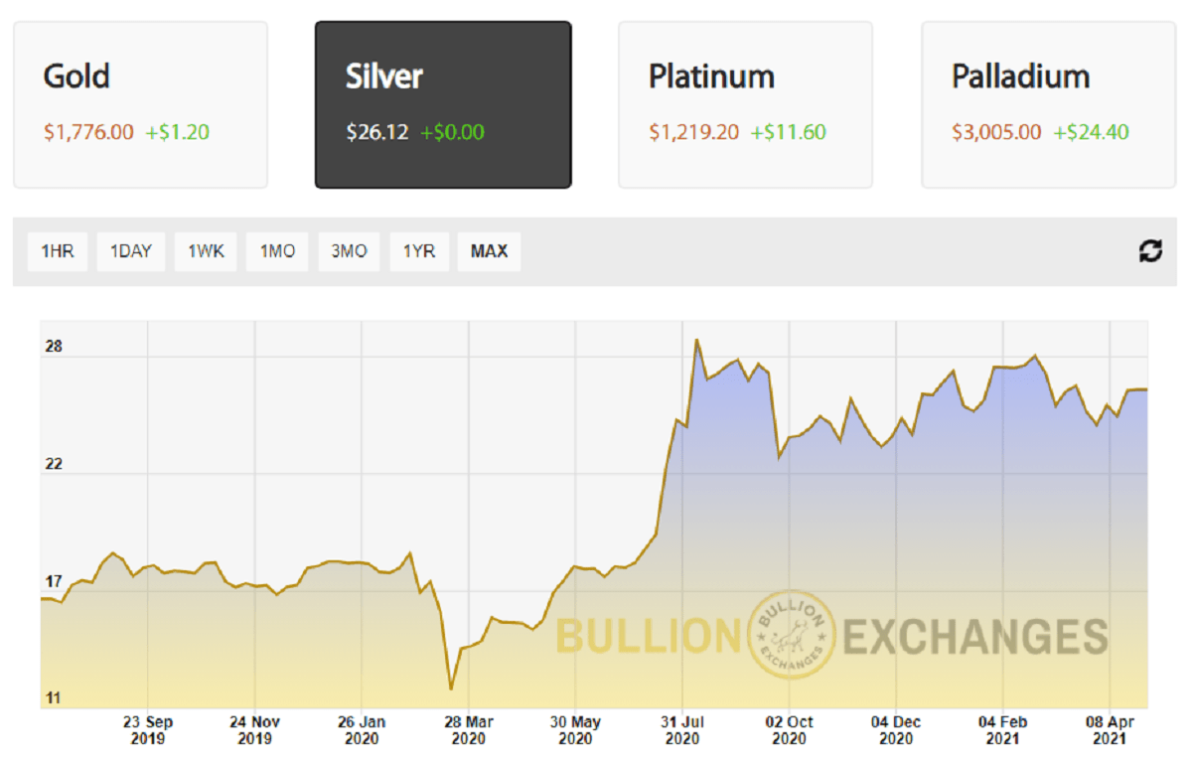Open the Platinum price card
Screen dimensions: 1192x762
745,104
